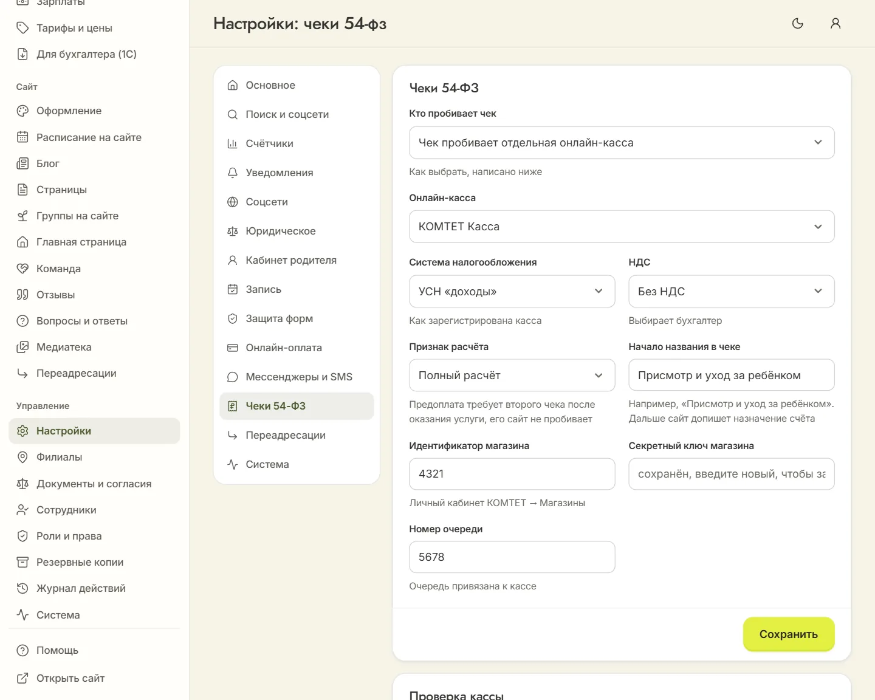The height and width of the screenshot is (700, 875).
Task: Select Защита форм in settings menu
Action: tap(297, 318)
